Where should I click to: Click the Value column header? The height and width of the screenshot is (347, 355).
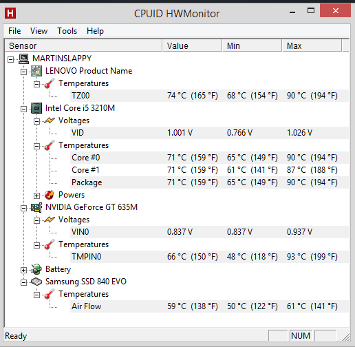coord(192,45)
